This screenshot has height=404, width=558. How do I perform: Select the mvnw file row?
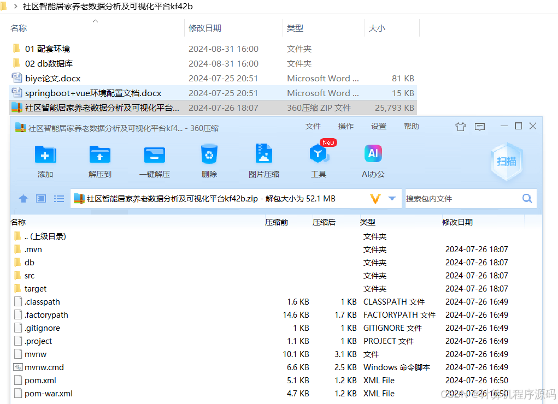pos(276,354)
